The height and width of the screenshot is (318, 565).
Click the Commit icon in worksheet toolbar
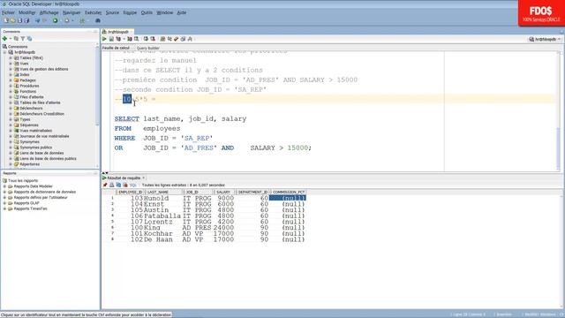pyautogui.click(x=146, y=39)
